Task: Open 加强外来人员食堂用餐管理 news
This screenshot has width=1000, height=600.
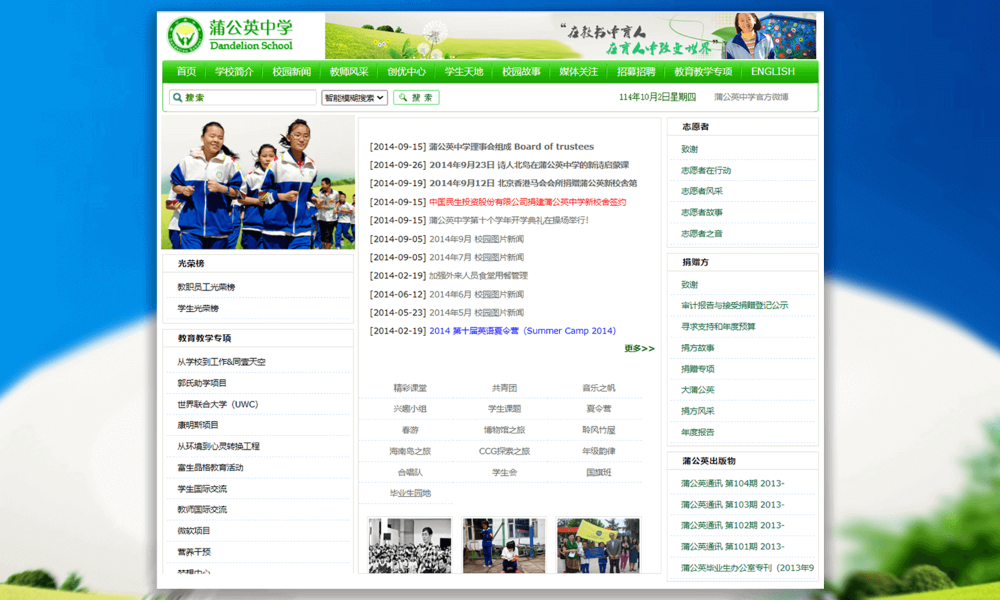Action: (x=478, y=275)
